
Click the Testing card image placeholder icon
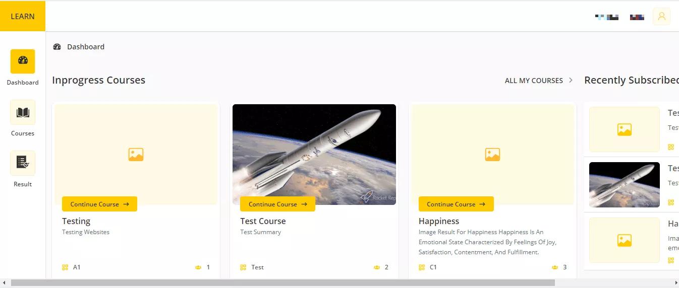(x=136, y=155)
